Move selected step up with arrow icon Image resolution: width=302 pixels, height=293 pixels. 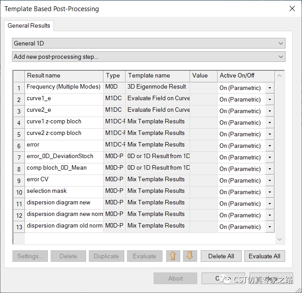pyautogui.click(x=173, y=256)
